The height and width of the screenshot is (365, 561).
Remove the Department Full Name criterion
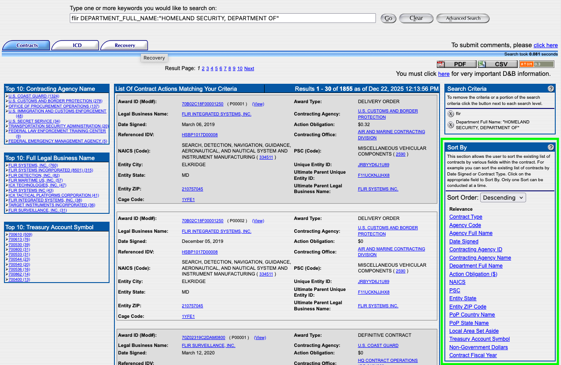click(x=451, y=124)
